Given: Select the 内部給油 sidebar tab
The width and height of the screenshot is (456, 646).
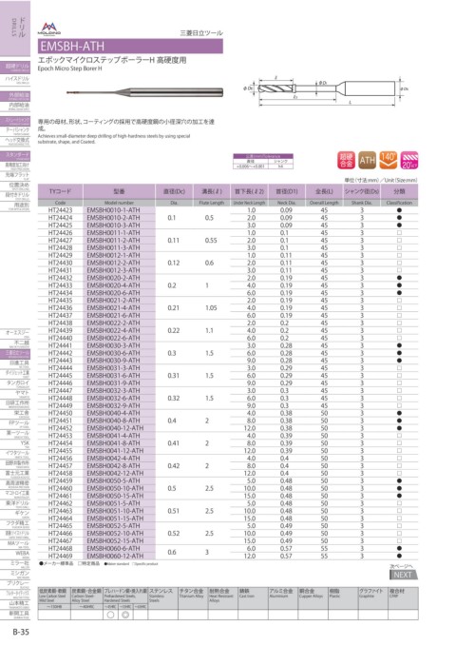Looking at the screenshot, I should pos(15,107).
